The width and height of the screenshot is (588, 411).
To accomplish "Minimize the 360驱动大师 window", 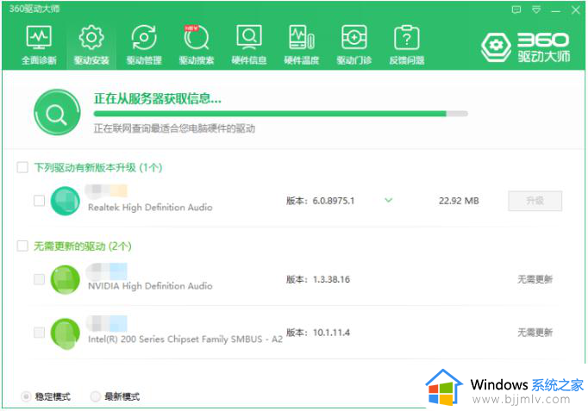I will 556,10.
